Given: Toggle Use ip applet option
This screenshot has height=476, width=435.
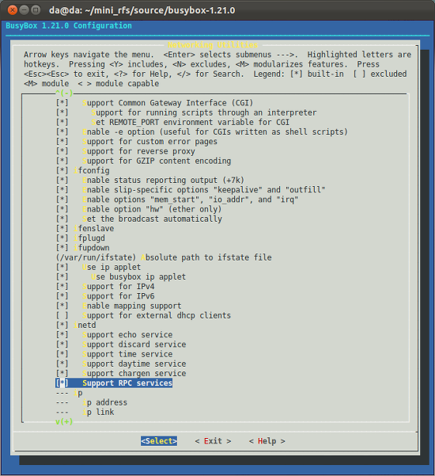Looking at the screenshot, I should [62, 267].
